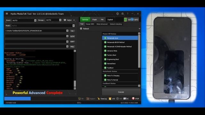Click the red STOP icon
This screenshot has width=205, height=115.
click(x=133, y=99)
